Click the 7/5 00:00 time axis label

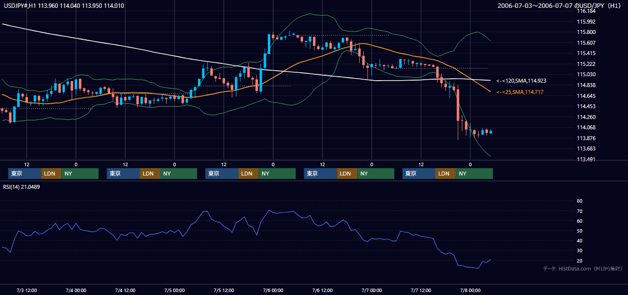(x=174, y=290)
